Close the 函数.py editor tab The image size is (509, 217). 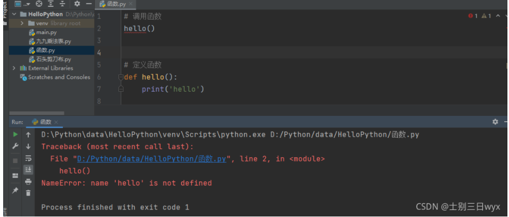pyautogui.click(x=131, y=4)
